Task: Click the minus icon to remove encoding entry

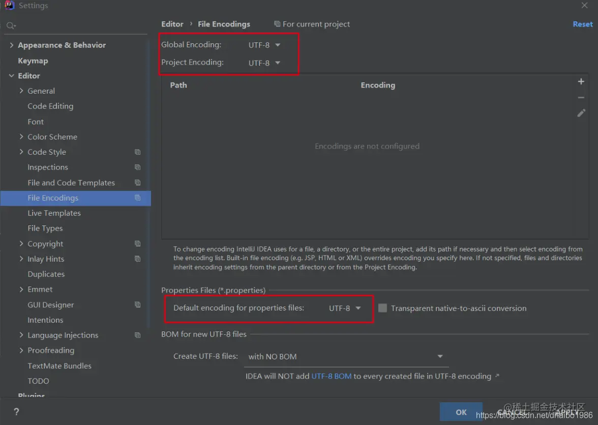Action: [x=581, y=97]
